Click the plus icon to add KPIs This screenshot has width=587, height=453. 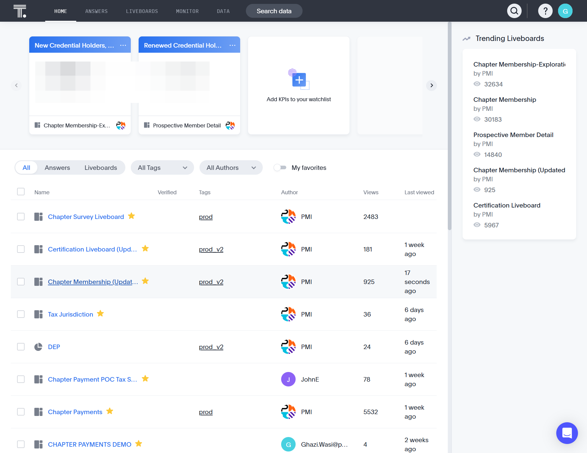click(x=299, y=80)
